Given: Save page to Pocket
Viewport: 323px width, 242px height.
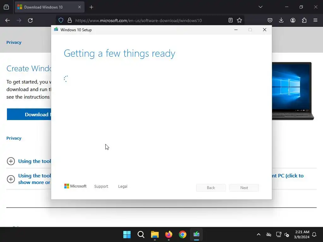Looking at the screenshot, I should pyautogui.click(x=270, y=20).
